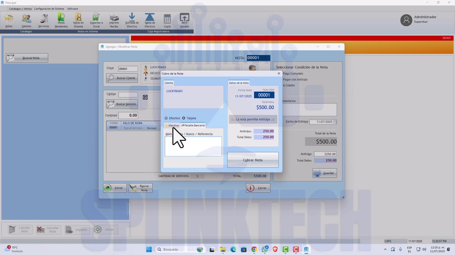
Task: Click the Windows taskbar search box
Action: pos(180,249)
